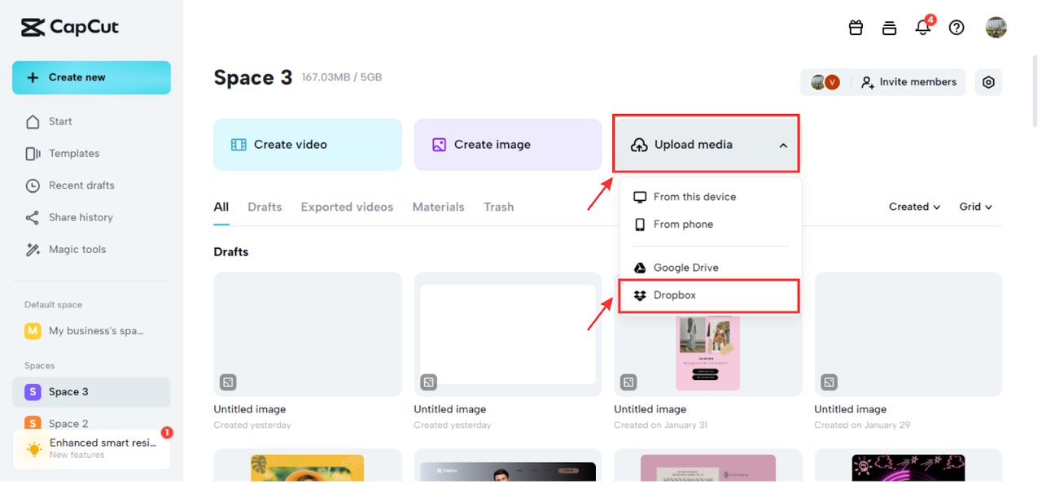This screenshot has width=1042, height=484.
Task: Click the Drafts section heading
Action: coord(231,252)
